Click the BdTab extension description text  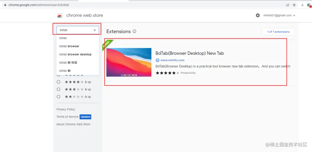pyautogui.click(x=223, y=66)
